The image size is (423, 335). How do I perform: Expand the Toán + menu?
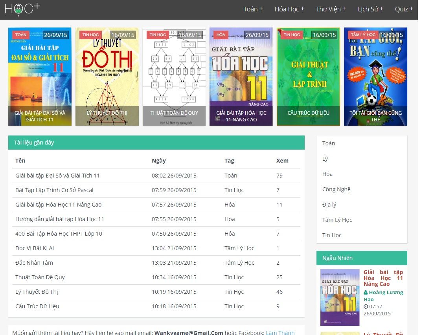point(253,9)
